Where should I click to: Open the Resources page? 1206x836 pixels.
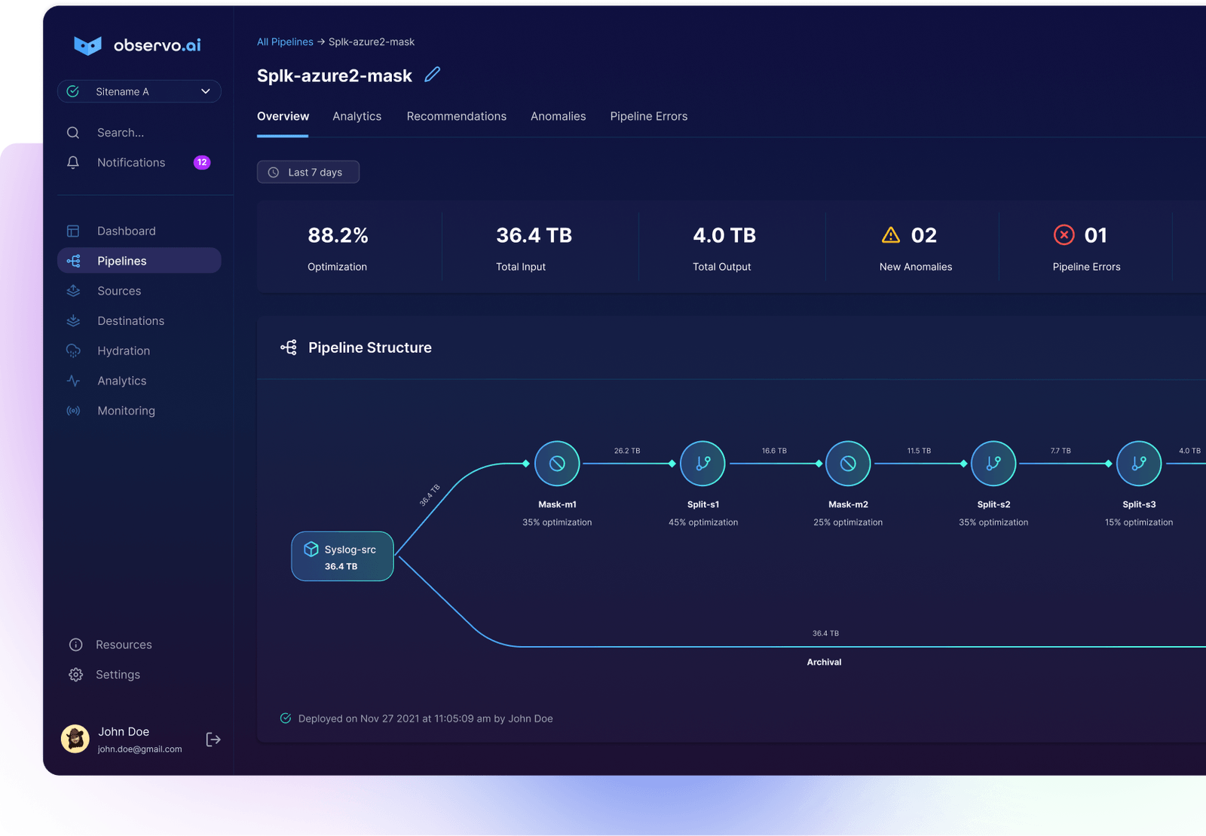tap(124, 644)
